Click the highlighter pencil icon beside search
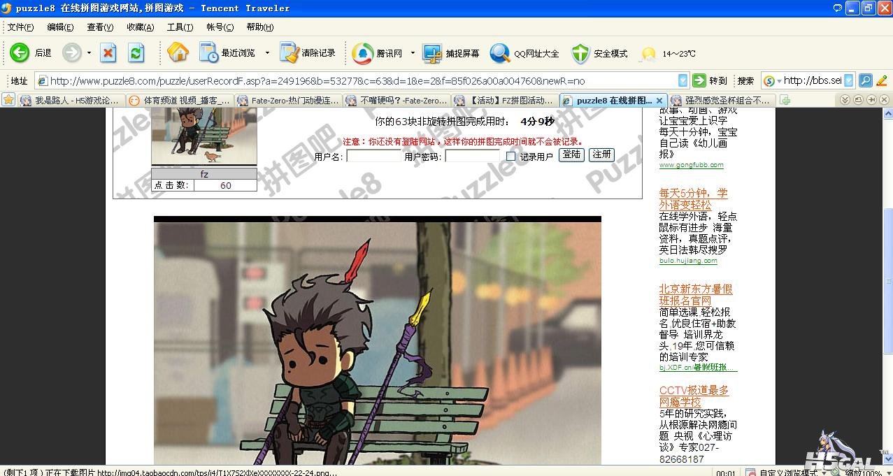 pos(882,80)
